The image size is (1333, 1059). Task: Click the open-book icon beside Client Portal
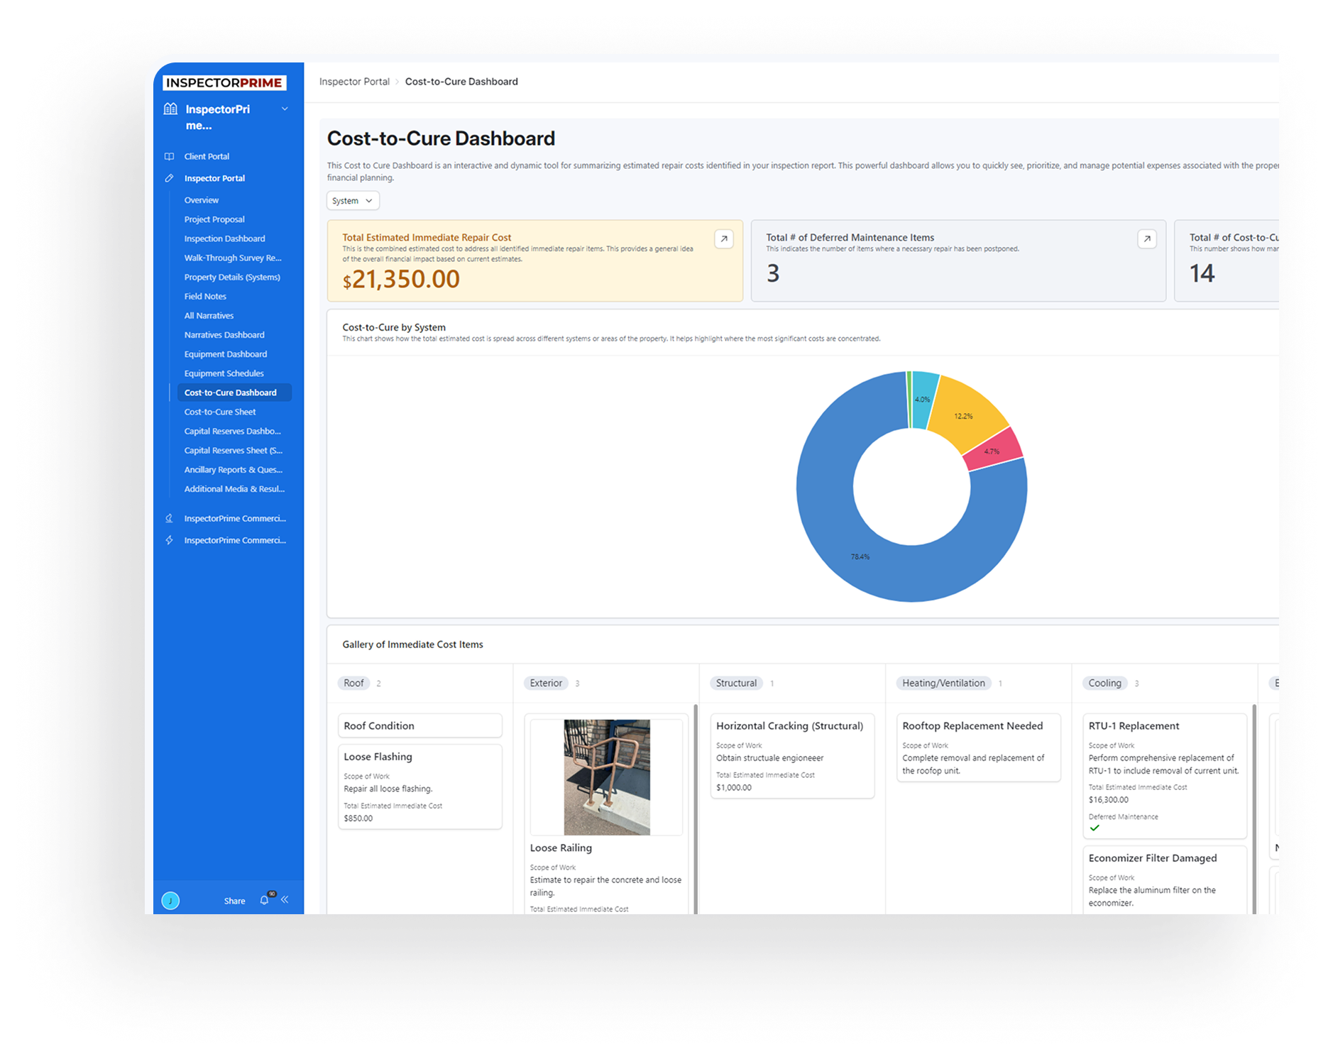[169, 156]
